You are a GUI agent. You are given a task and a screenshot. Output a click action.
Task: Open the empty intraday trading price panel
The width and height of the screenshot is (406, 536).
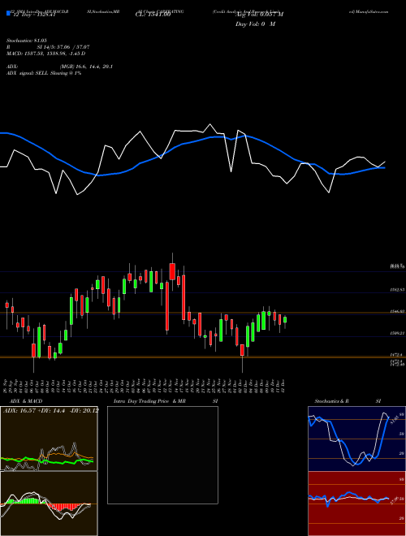click(x=162, y=455)
